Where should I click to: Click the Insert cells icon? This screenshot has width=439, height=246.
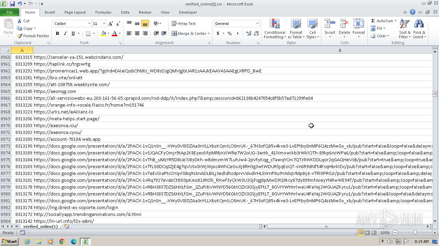point(330,24)
